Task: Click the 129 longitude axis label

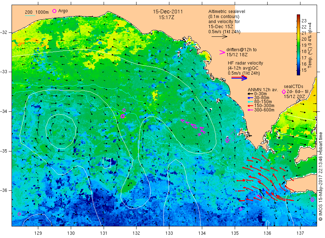Action: click(38, 233)
